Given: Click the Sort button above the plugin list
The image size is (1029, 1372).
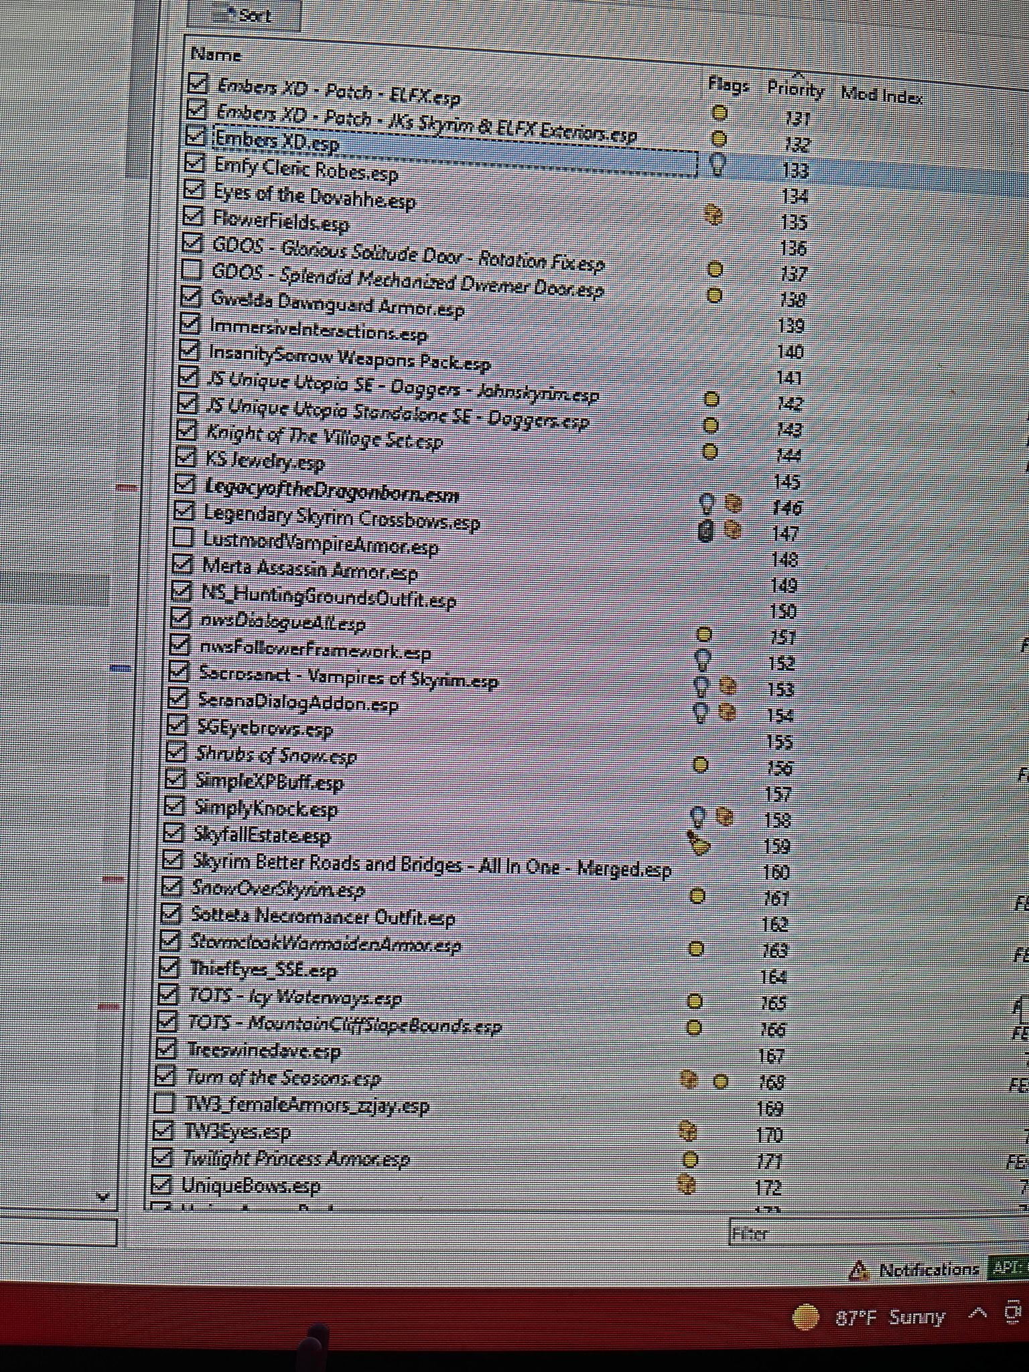Looking at the screenshot, I should 244,15.
